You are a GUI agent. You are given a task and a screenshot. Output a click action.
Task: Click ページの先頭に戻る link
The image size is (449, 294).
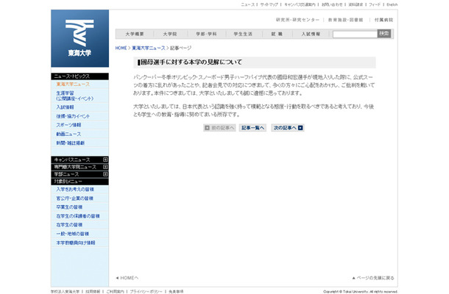click(373, 278)
